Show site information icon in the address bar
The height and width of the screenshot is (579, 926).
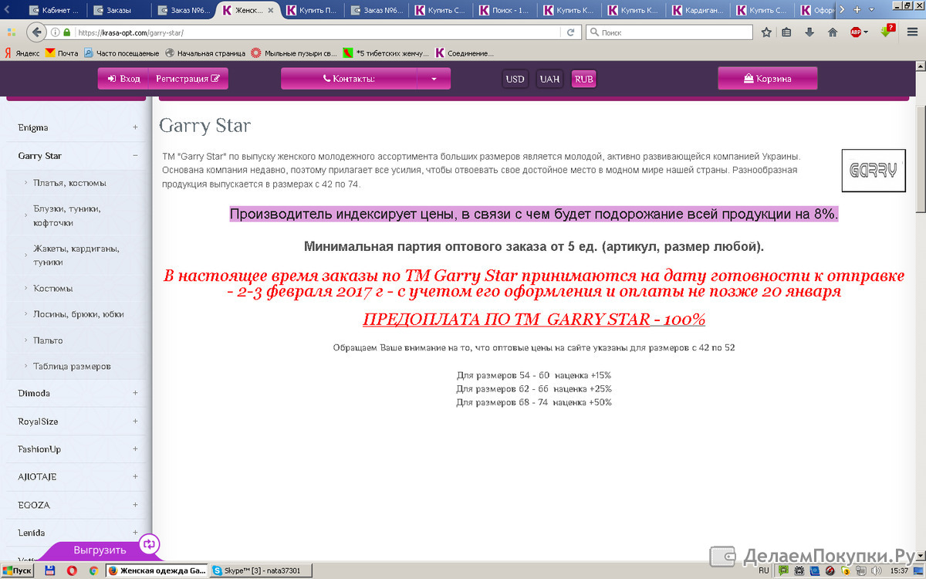[x=55, y=32]
